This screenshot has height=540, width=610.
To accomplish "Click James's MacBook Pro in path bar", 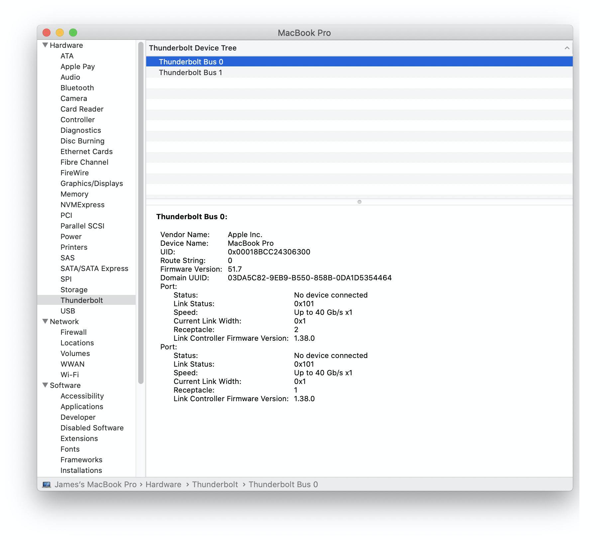I will [95, 485].
